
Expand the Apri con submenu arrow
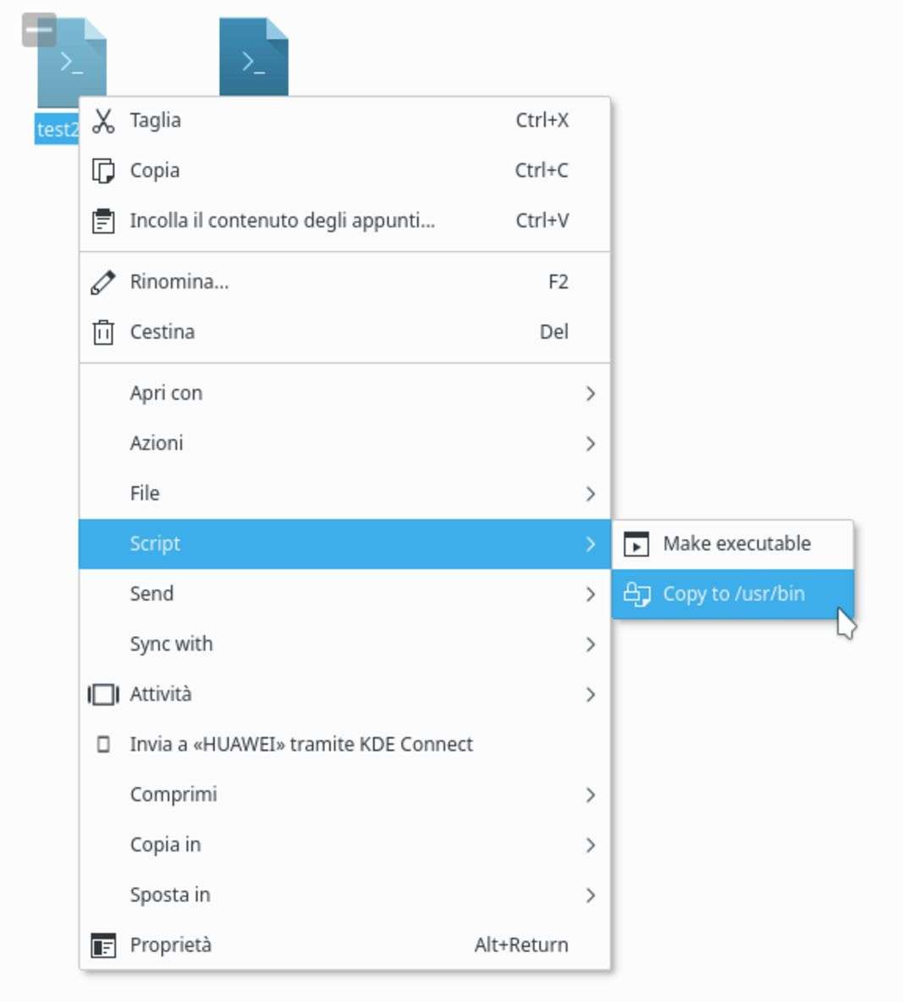point(590,394)
